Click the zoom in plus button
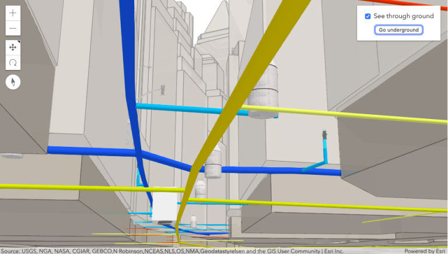This screenshot has height=254, width=448. (x=13, y=13)
